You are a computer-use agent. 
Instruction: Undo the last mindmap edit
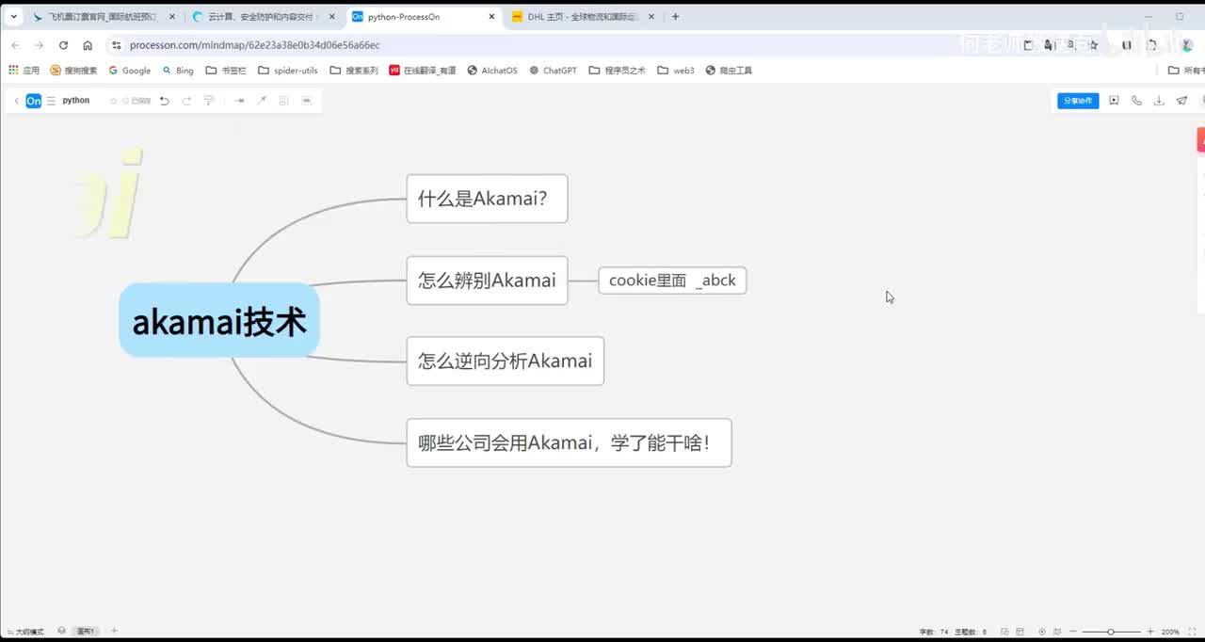[164, 101]
